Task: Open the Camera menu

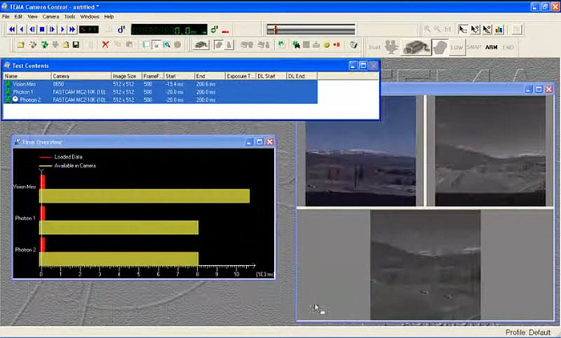Action: (50, 17)
